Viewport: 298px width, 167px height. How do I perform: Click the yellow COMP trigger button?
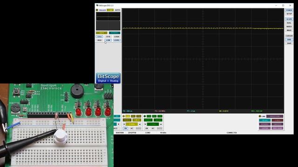(110, 10)
